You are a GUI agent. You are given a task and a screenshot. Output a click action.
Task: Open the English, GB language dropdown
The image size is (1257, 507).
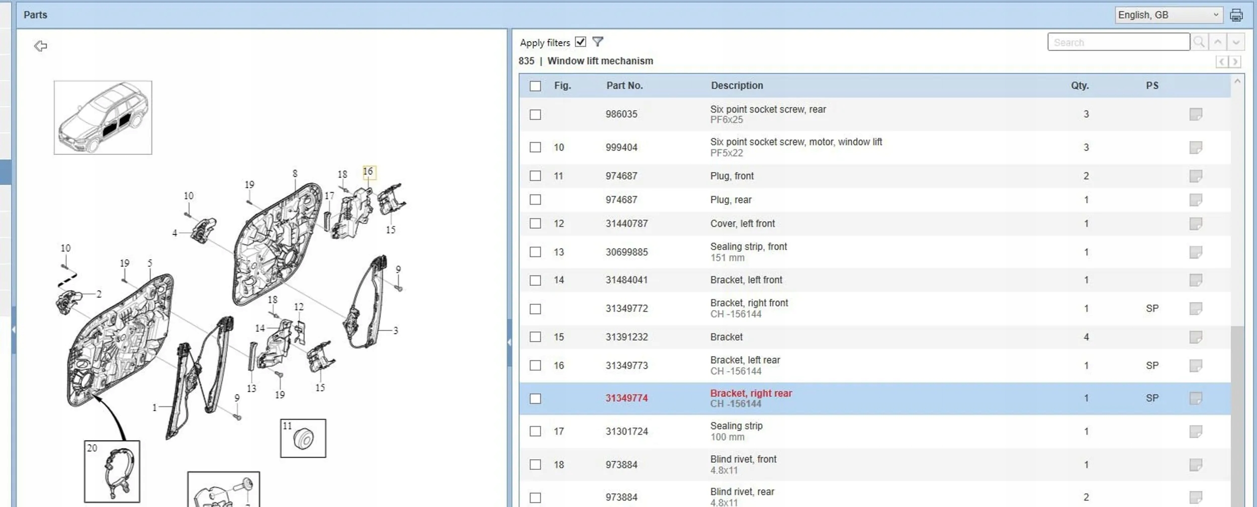1169,15
